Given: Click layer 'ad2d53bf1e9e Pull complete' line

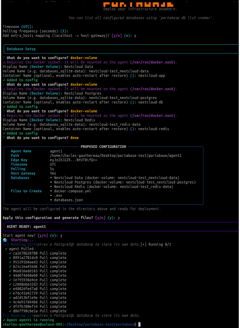Looking at the screenshot, I should [38, 298].
